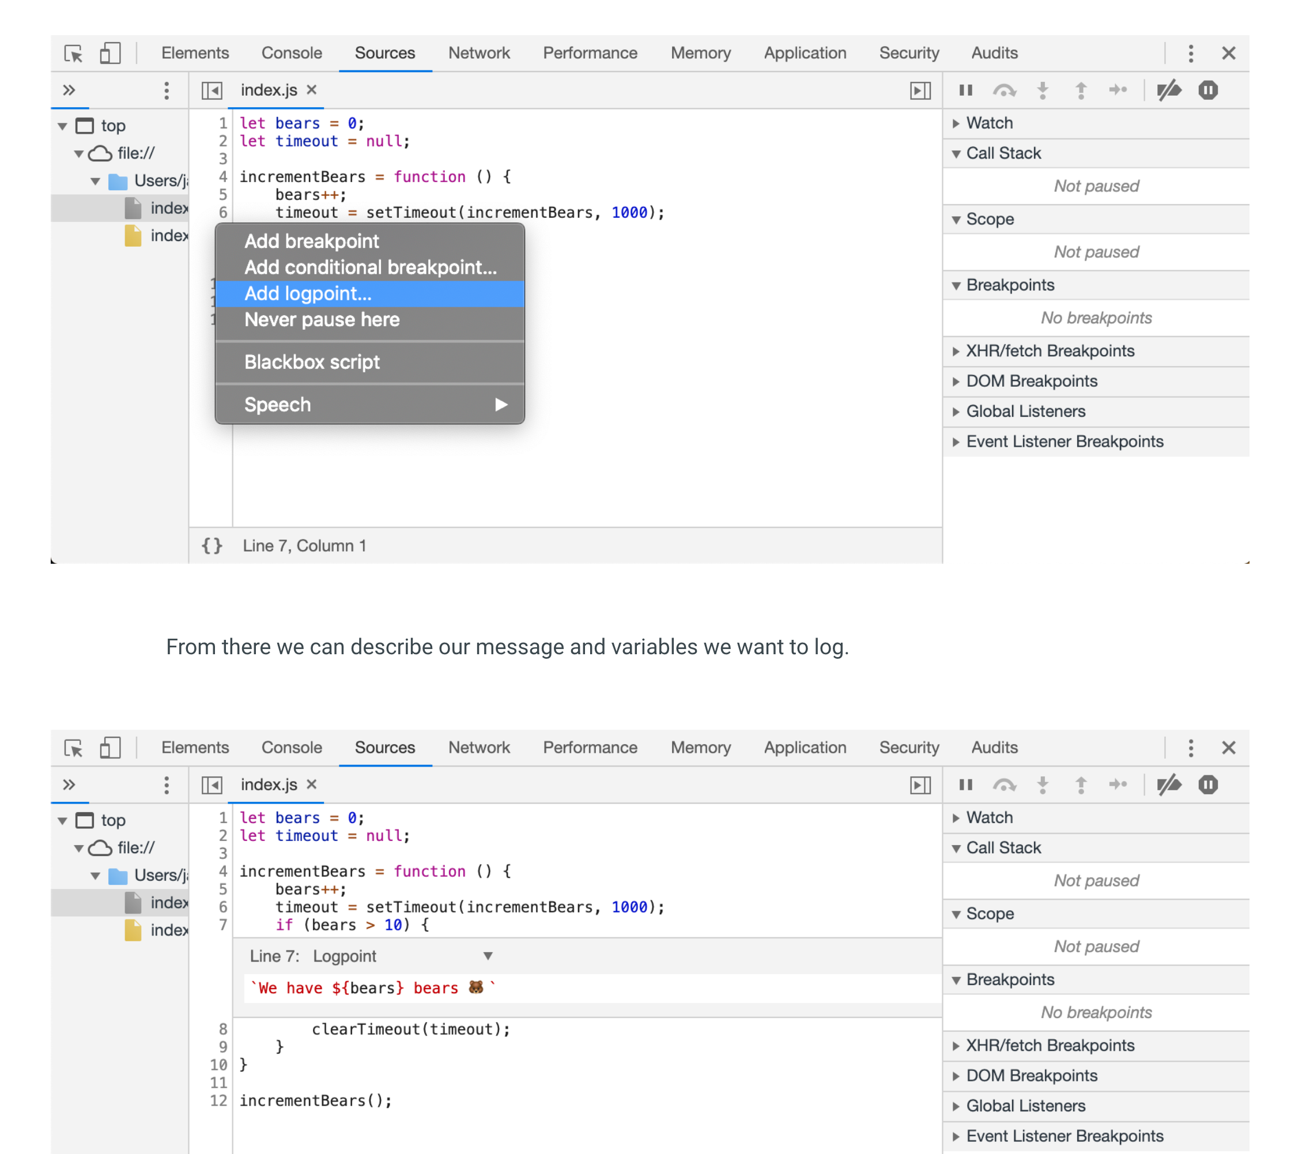
Task: Hide navigator with icon left of index.js top tab
Action: (212, 90)
